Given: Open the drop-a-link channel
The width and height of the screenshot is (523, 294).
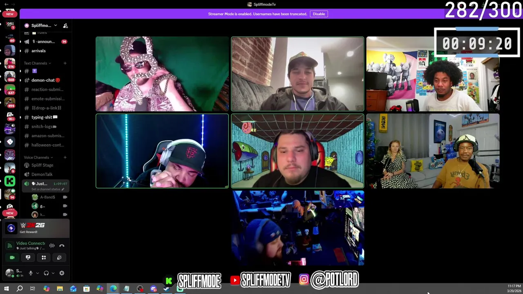Looking at the screenshot, I should [45, 108].
